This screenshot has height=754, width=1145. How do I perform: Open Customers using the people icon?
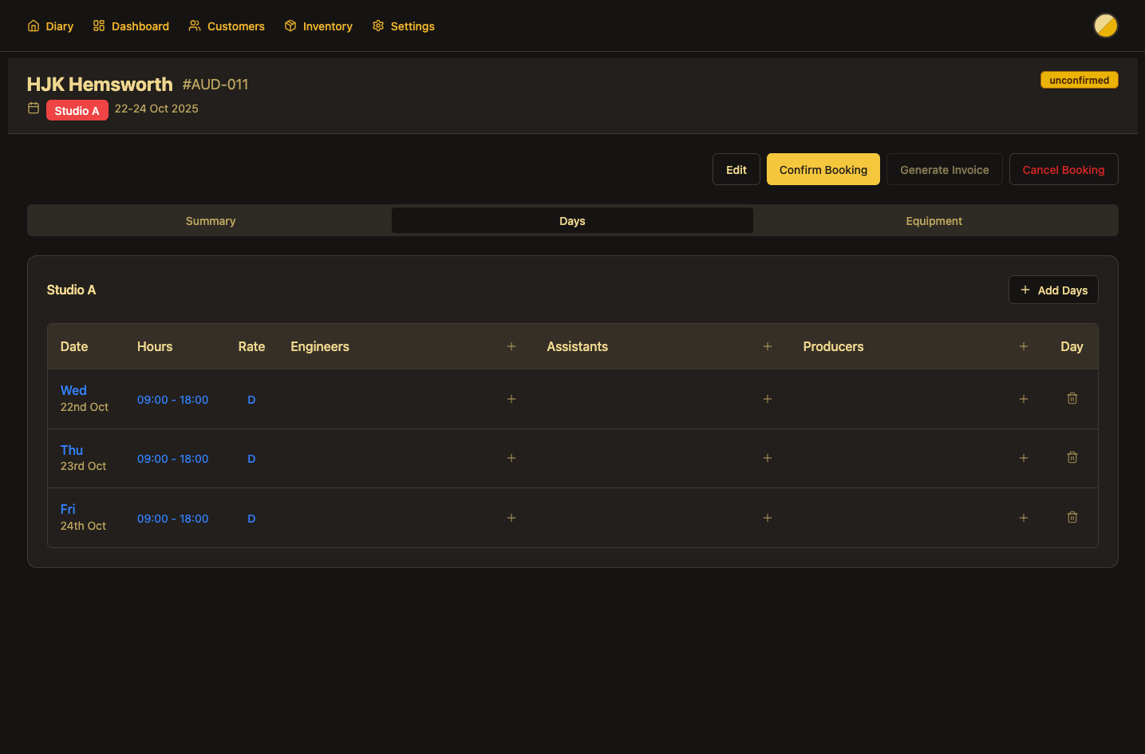pos(194,26)
